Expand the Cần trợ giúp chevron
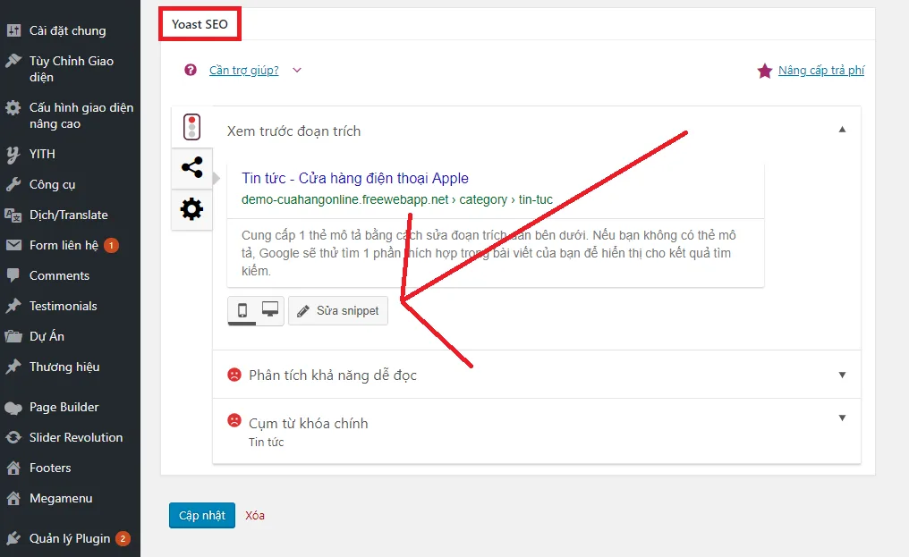This screenshot has width=909, height=557. click(297, 71)
